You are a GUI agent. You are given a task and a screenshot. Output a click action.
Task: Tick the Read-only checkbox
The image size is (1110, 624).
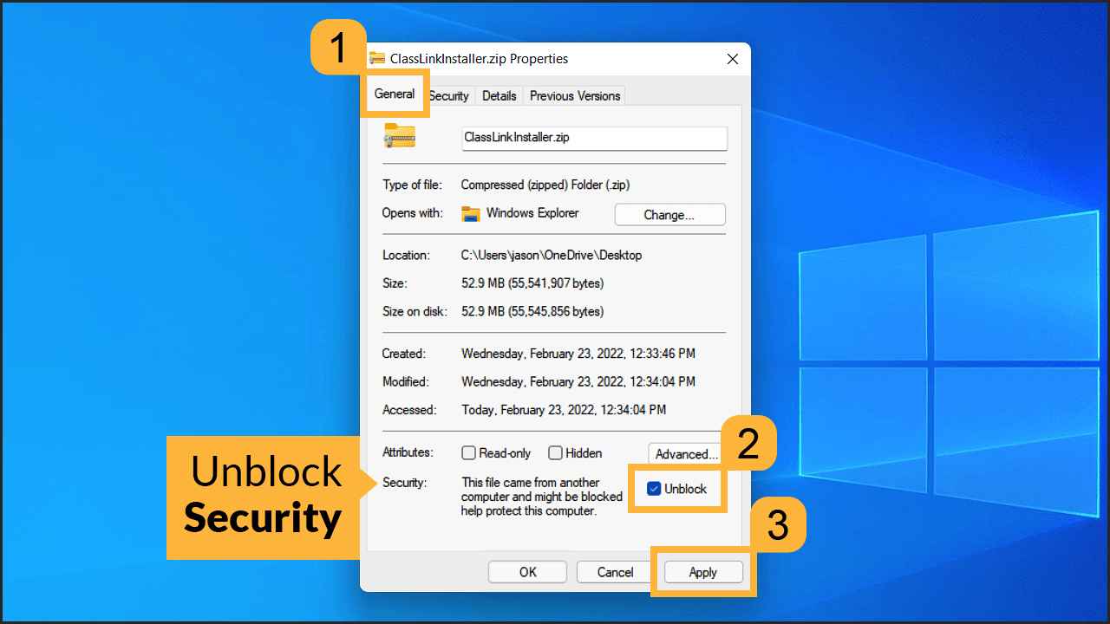(468, 453)
